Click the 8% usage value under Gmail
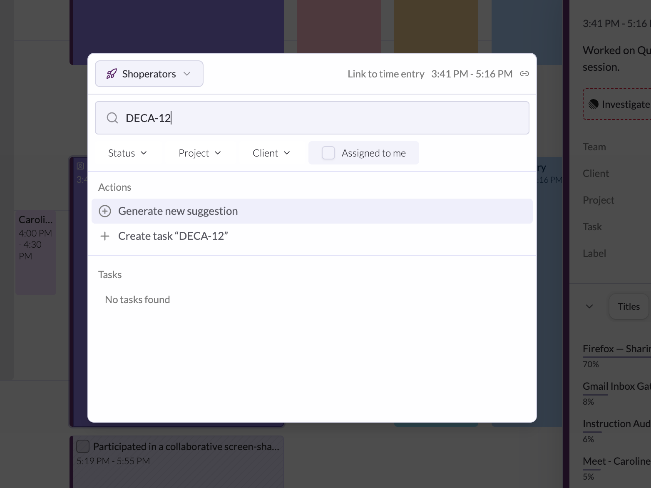The image size is (651, 488). click(x=588, y=402)
